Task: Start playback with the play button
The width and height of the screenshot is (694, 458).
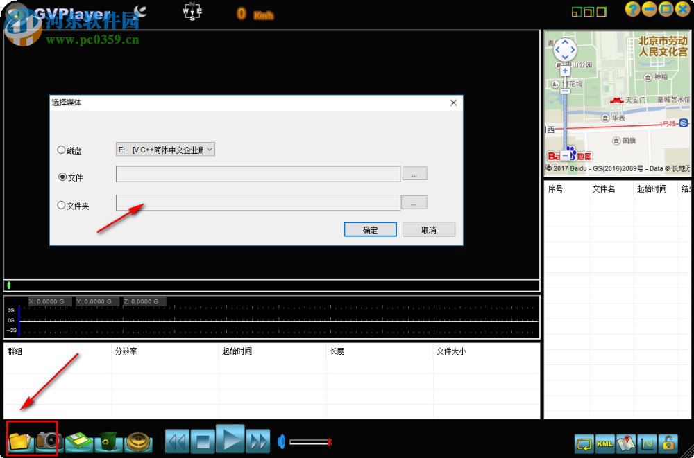Action: click(230, 441)
